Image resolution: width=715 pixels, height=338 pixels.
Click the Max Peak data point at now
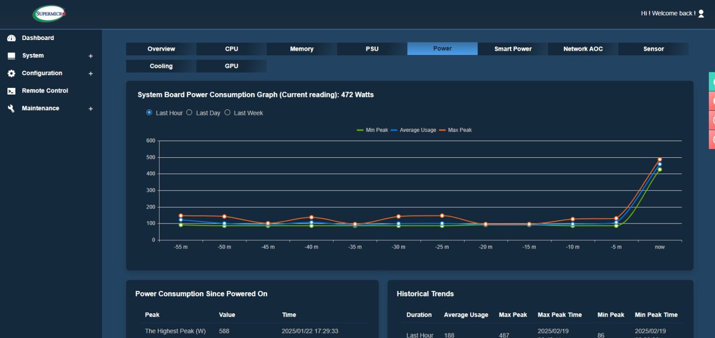point(660,159)
